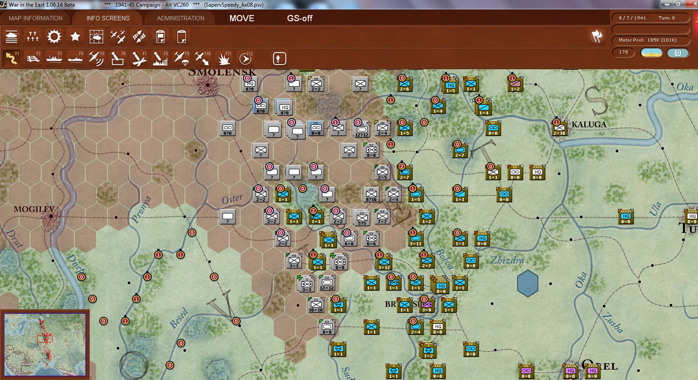The image size is (698, 380).
Task: Select the F1 Move mode
Action: click(12, 58)
